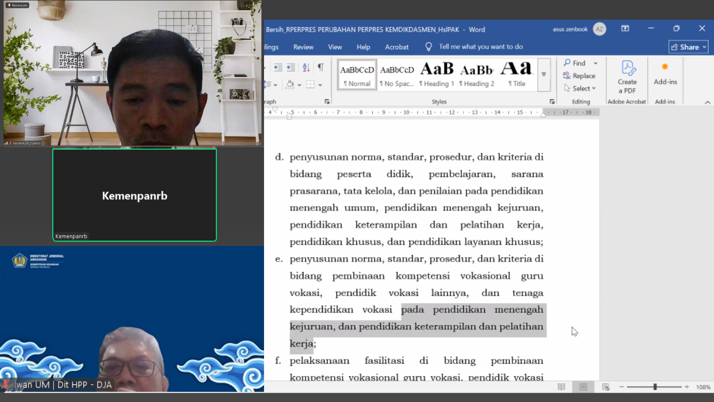Apply the Normal style
714x402 pixels.
click(x=357, y=75)
